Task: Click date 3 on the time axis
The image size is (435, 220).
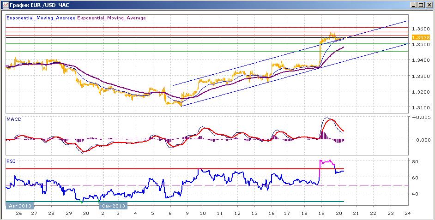Action: (x=118, y=214)
